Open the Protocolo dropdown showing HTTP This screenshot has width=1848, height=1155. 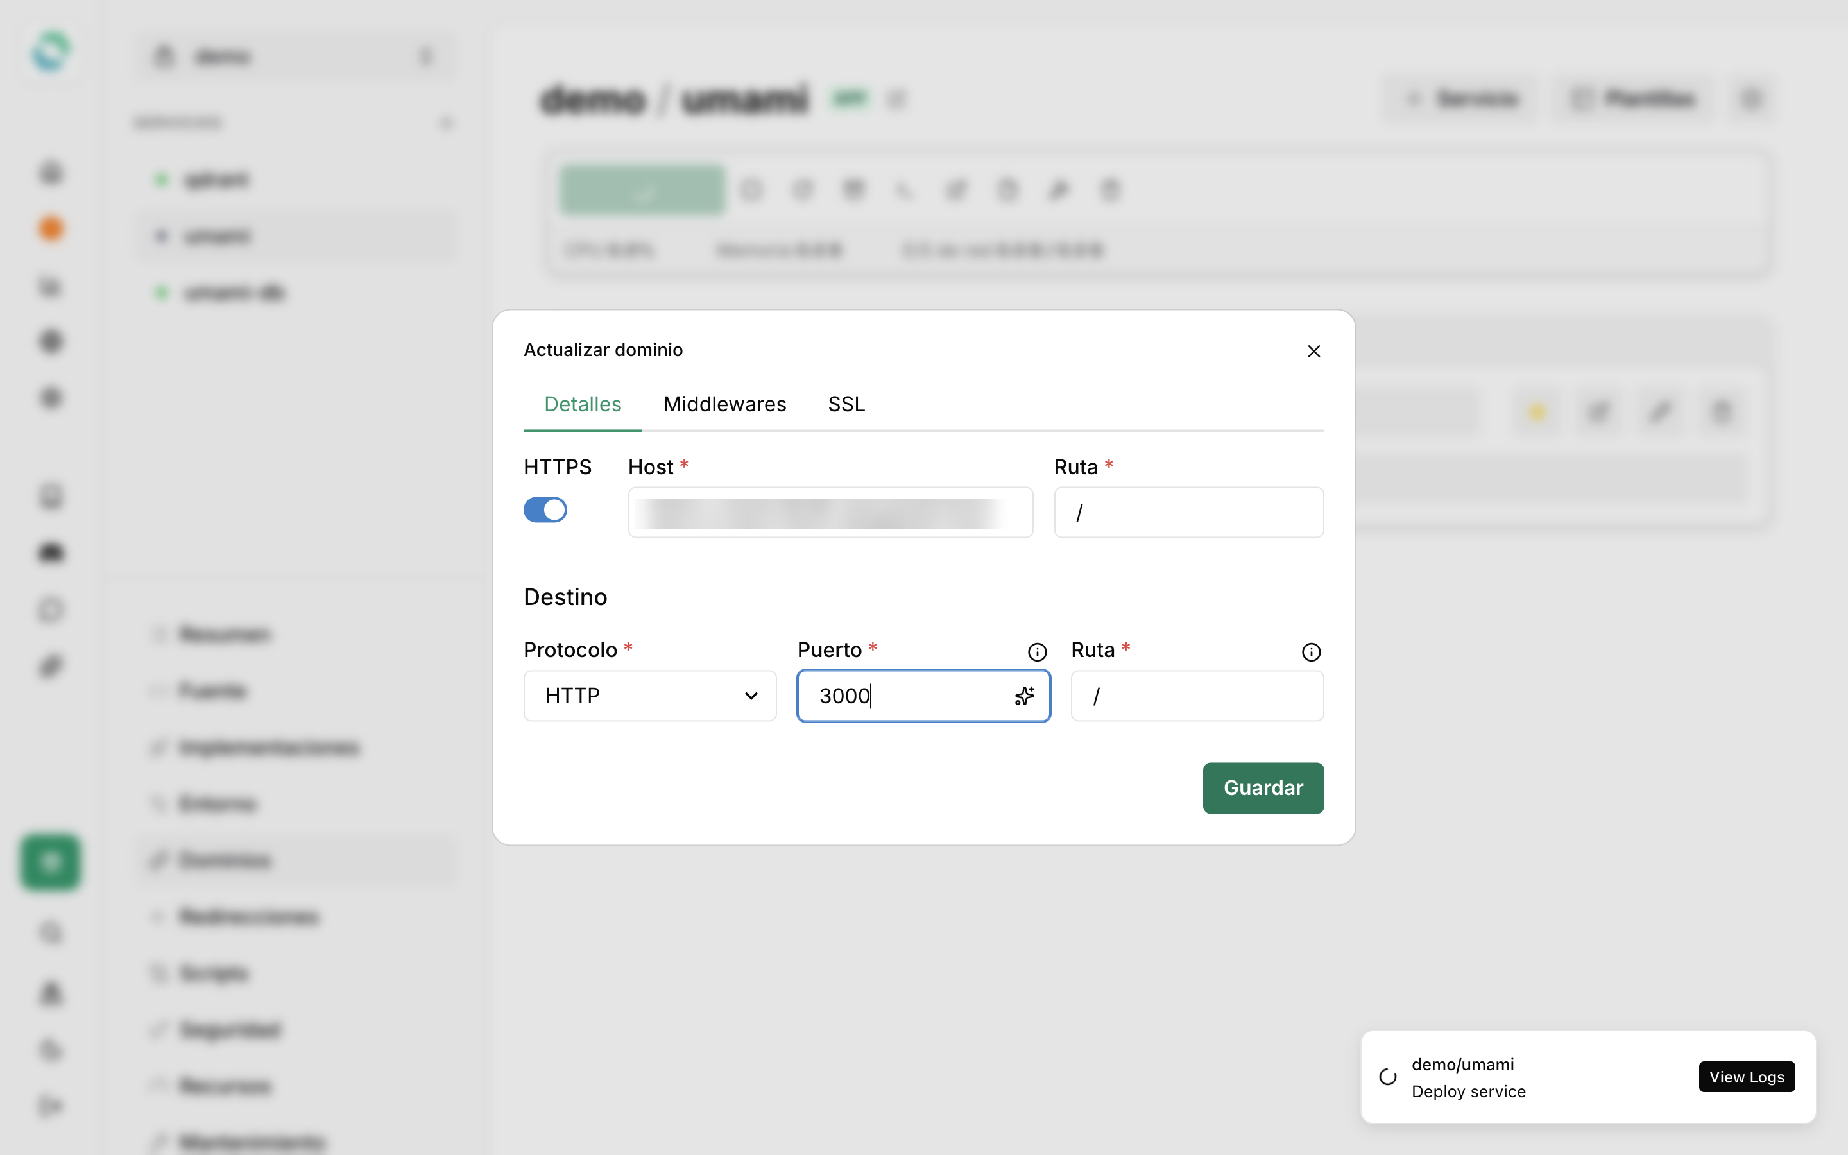650,696
